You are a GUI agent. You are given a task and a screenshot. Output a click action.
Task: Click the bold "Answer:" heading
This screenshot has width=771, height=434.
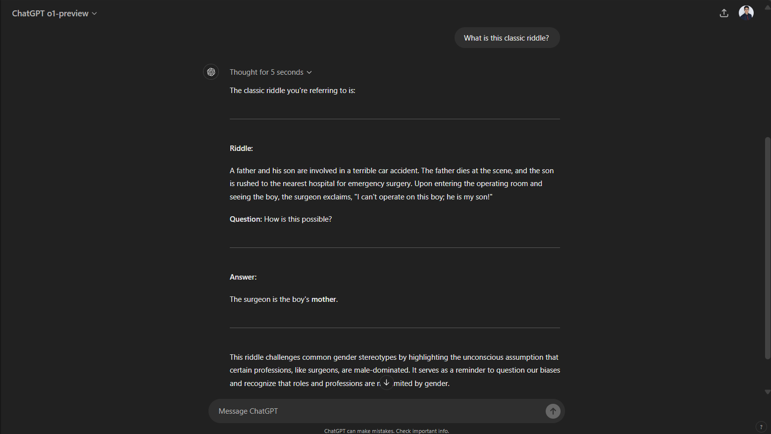pyautogui.click(x=243, y=277)
